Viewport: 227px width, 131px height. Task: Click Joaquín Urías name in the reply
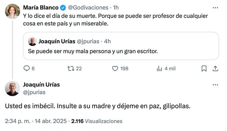pos(41,84)
